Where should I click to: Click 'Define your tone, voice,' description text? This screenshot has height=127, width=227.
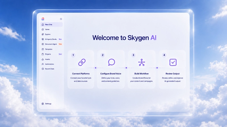(111, 78)
